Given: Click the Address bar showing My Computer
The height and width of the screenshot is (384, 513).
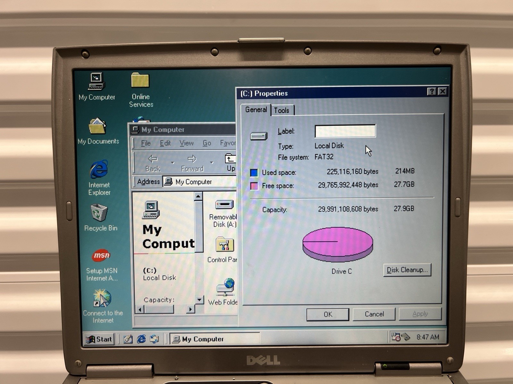Looking at the screenshot, I should [200, 182].
